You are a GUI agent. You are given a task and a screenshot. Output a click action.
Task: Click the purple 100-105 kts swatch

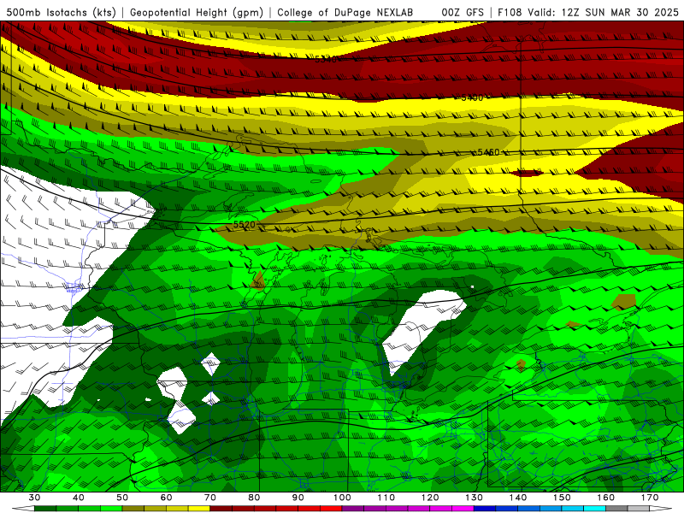click(x=353, y=509)
